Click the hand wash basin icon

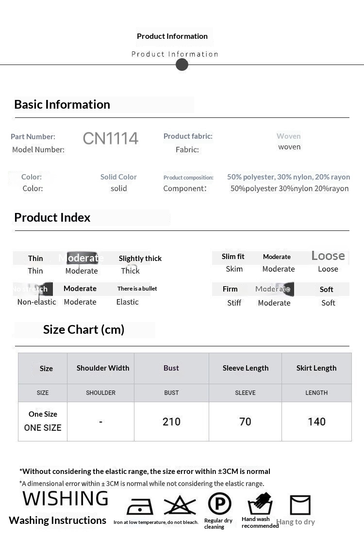coord(260,504)
